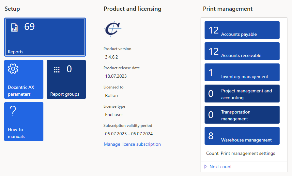Viewport: 292px width, 176px height.
Task: Follow the Manage license subscription link
Action: coord(132,144)
